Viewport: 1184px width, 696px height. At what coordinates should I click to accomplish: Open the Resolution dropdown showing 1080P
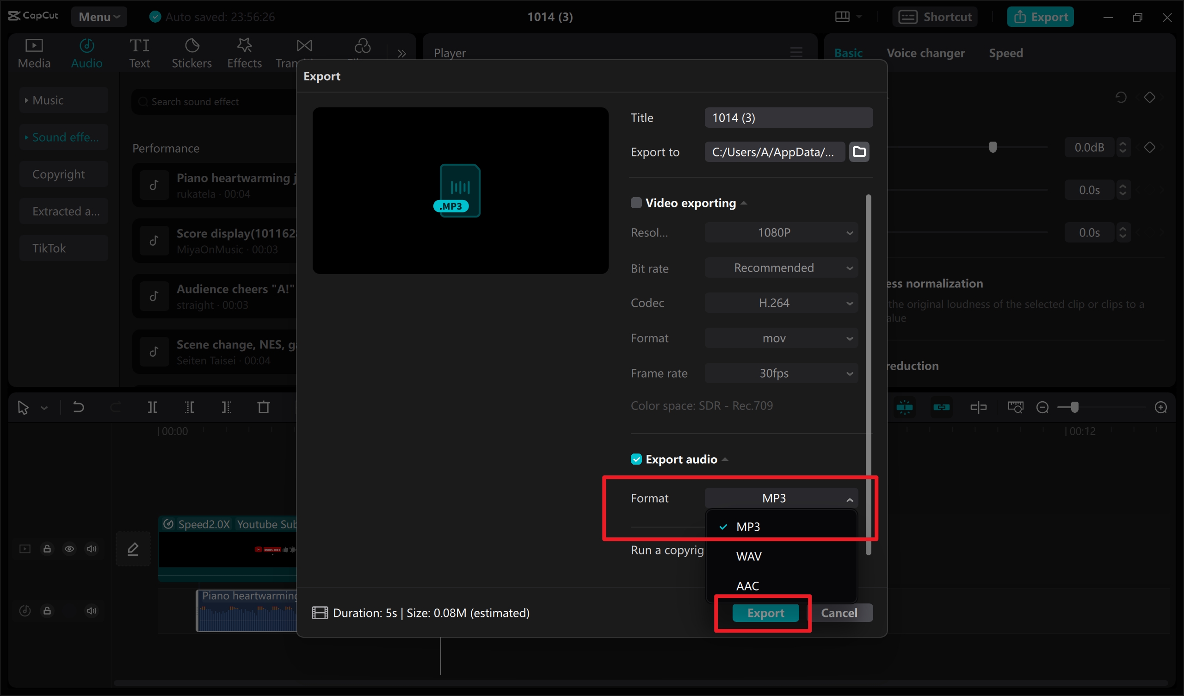(781, 232)
